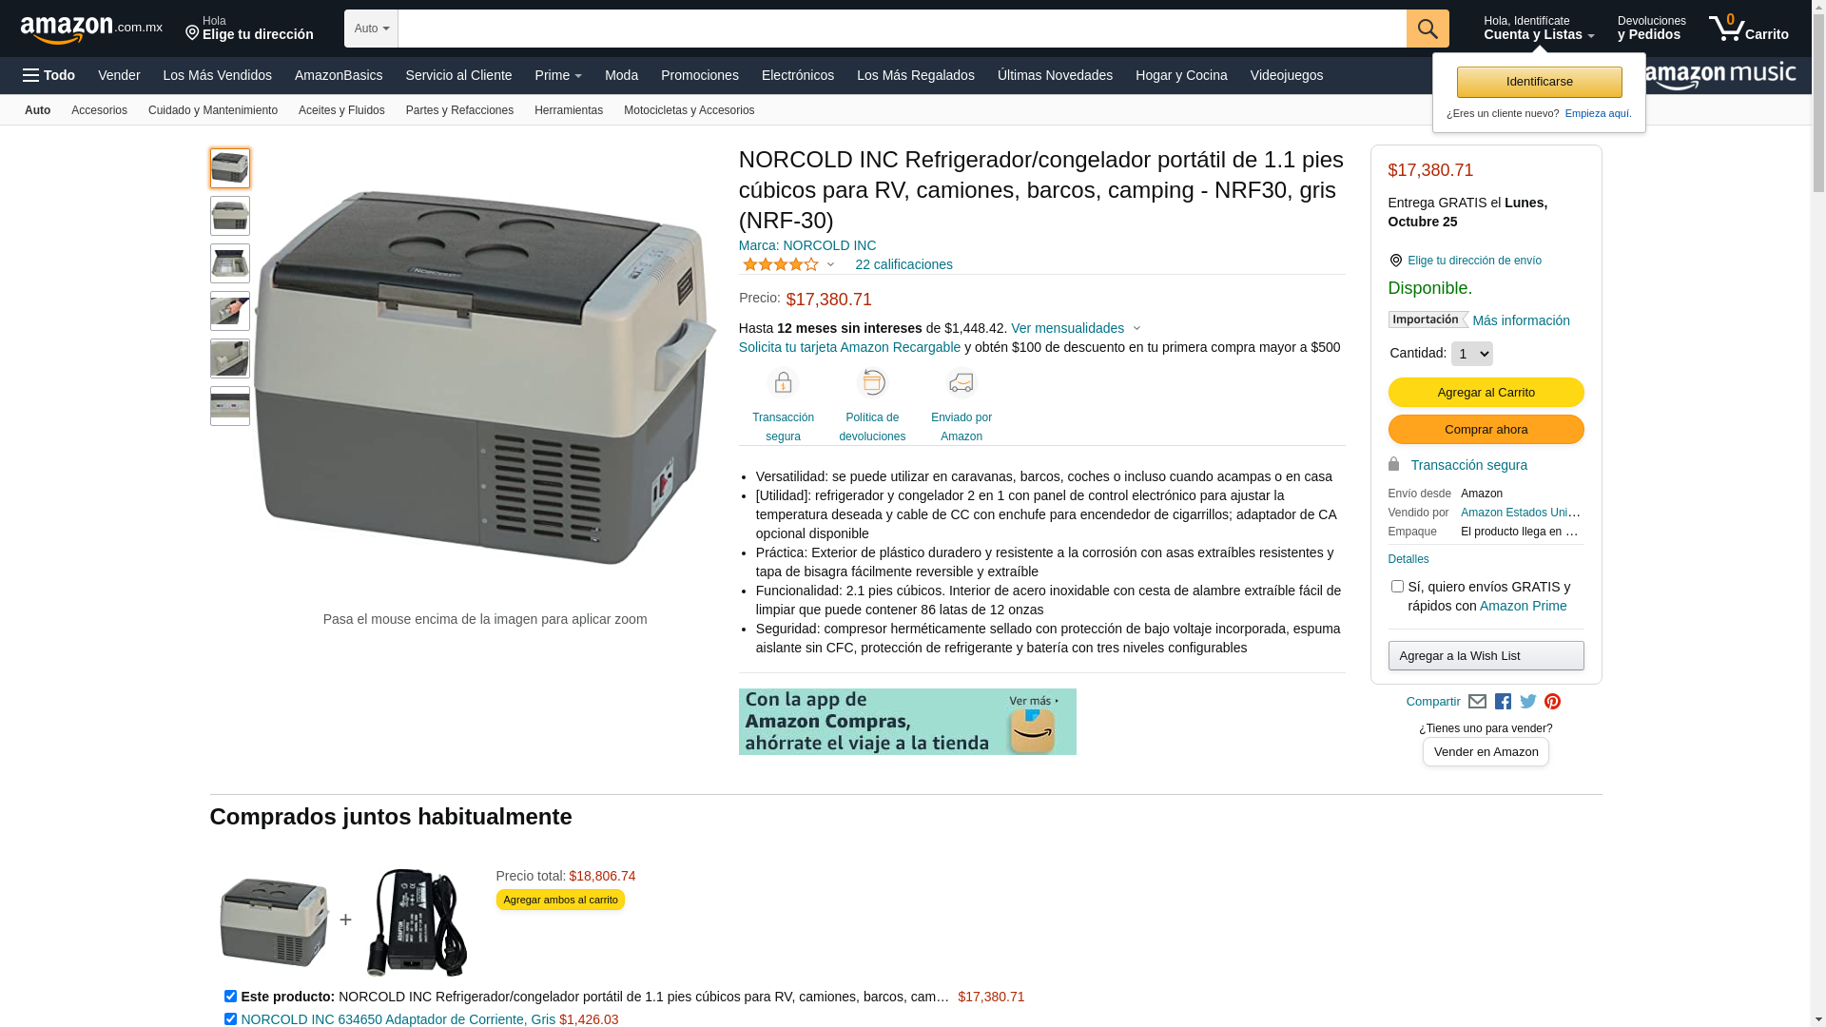
Task: Open the Promociones menu item
Action: coord(699,75)
